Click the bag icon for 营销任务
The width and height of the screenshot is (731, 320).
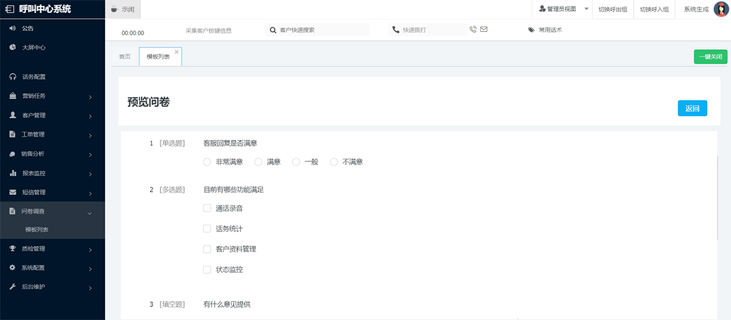coord(12,96)
